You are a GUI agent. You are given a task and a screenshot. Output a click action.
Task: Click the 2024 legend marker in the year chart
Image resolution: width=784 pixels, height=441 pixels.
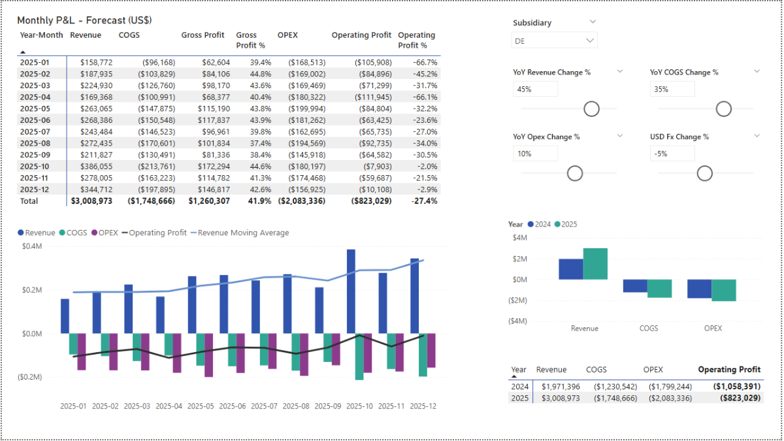click(531, 224)
